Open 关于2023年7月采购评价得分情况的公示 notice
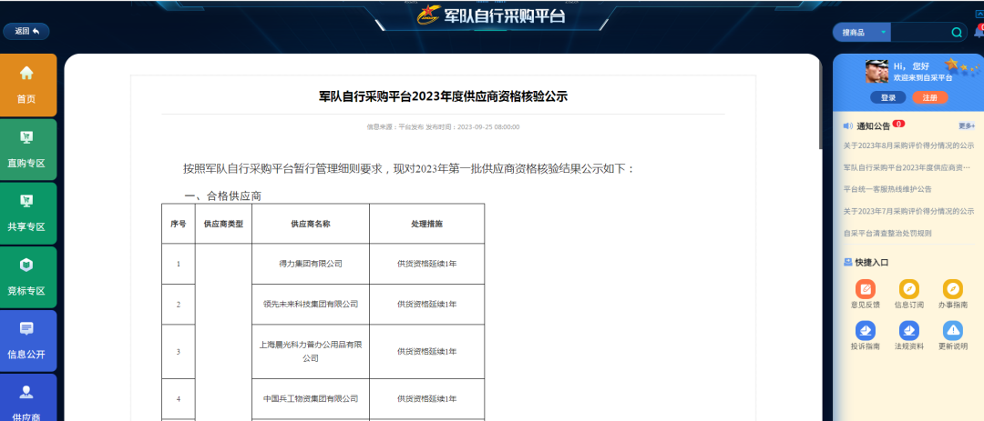 click(908, 211)
